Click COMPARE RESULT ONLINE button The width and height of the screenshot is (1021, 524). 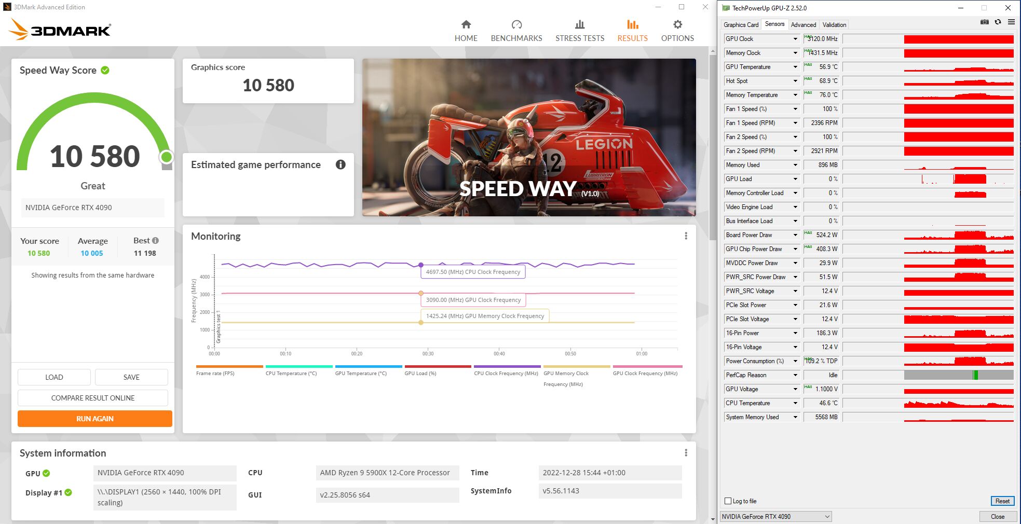93,398
